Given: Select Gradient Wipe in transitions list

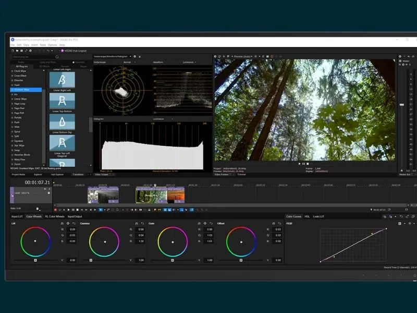Looking at the screenshot, I should click(26, 90).
